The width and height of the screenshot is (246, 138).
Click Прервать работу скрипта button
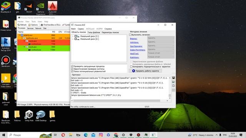(145, 71)
